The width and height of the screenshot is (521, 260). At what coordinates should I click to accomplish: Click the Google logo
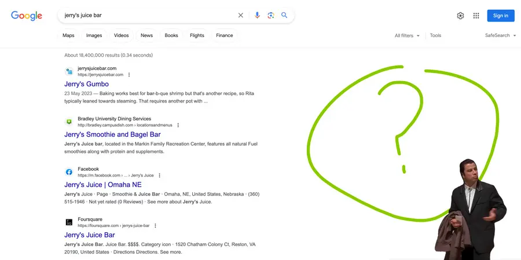[x=27, y=16]
